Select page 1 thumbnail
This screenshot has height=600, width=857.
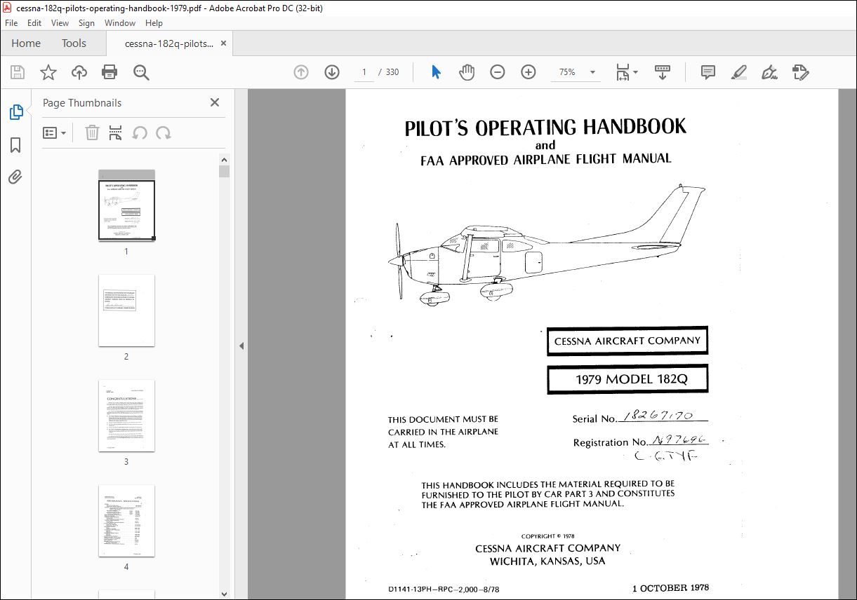[x=126, y=205]
